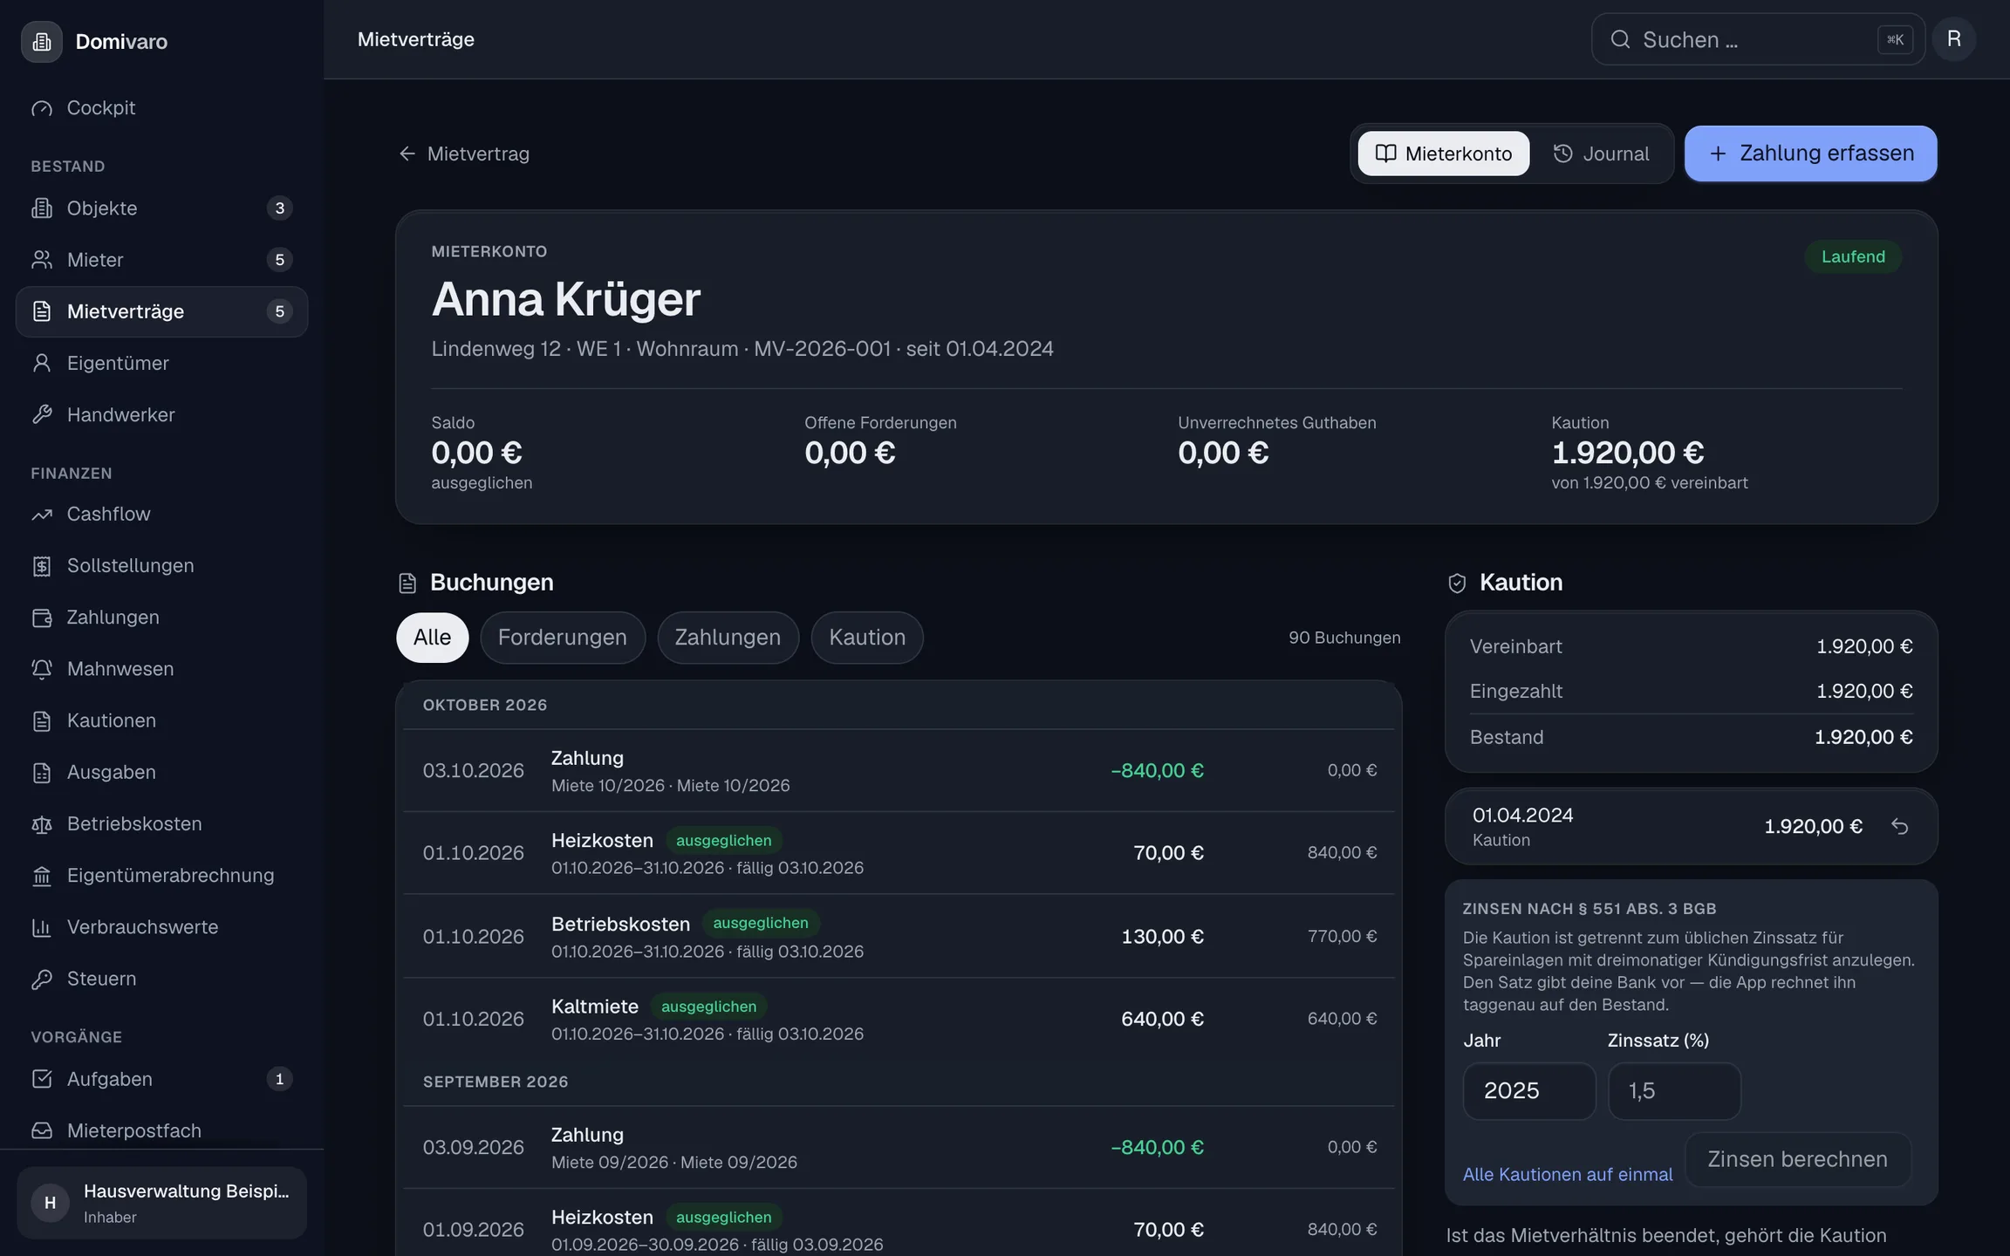Screen dimensions: 2010x1256
Task: Open Aufgaben in Vorgänge
Action: pos(161,1079)
